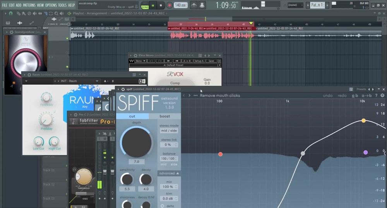Click spiff undo button

[328, 95]
